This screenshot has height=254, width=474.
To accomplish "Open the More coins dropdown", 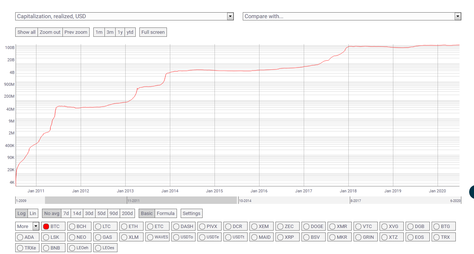I will 27,226.
